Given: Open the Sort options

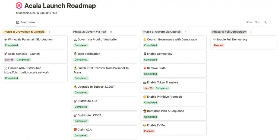Looking at the screenshot, I should (258, 22).
